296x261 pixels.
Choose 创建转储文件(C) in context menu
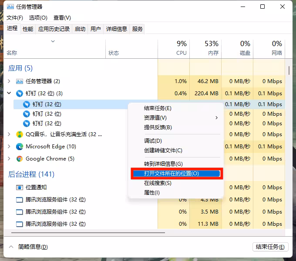(176, 151)
